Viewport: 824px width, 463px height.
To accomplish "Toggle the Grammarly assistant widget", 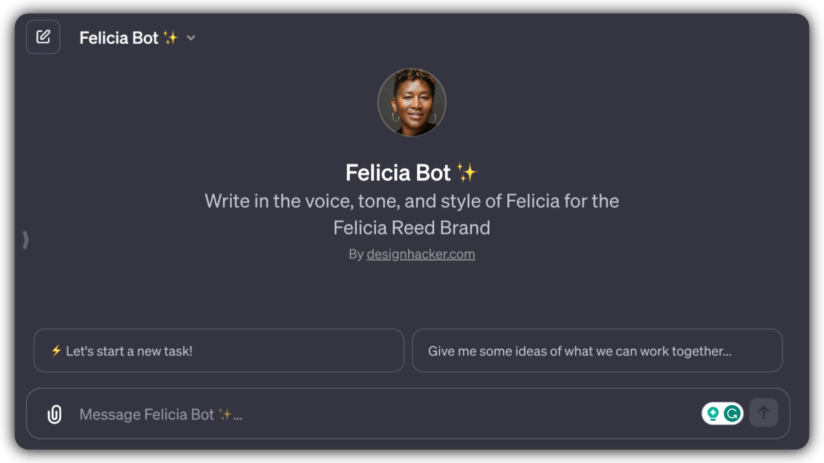I will (722, 413).
